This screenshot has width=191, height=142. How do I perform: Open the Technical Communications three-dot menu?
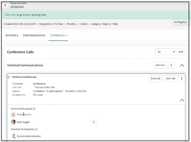coord(171,65)
